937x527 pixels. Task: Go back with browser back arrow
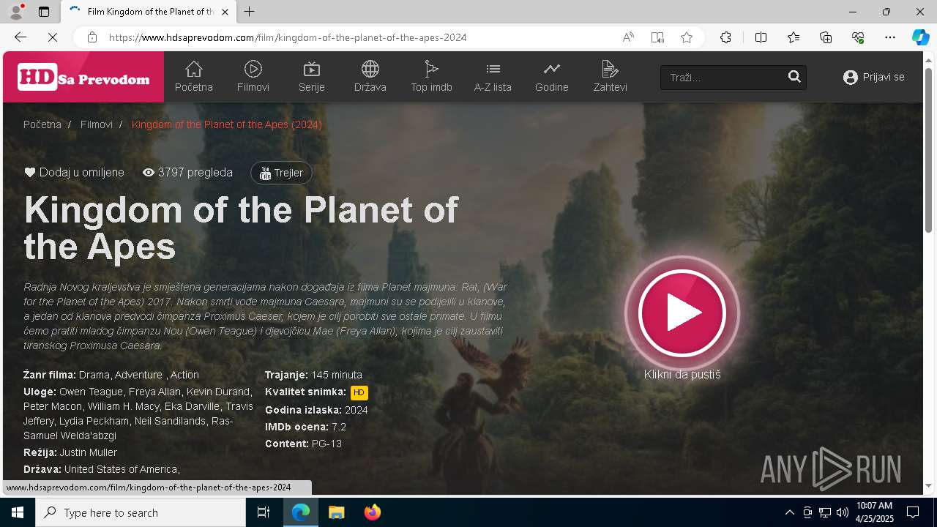coord(20,37)
